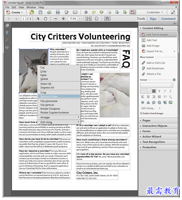The width and height of the screenshot is (182, 200).
Task: Choose Replace Image from context menu
Action: point(59,96)
